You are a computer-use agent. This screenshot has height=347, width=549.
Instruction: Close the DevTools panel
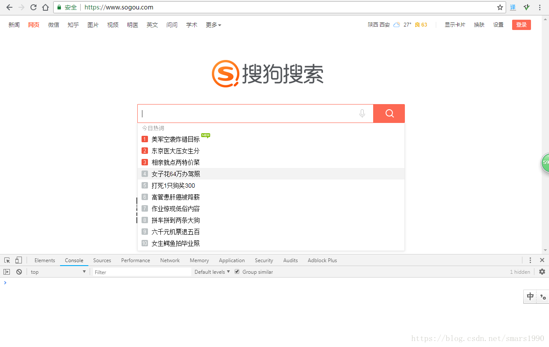point(542,260)
